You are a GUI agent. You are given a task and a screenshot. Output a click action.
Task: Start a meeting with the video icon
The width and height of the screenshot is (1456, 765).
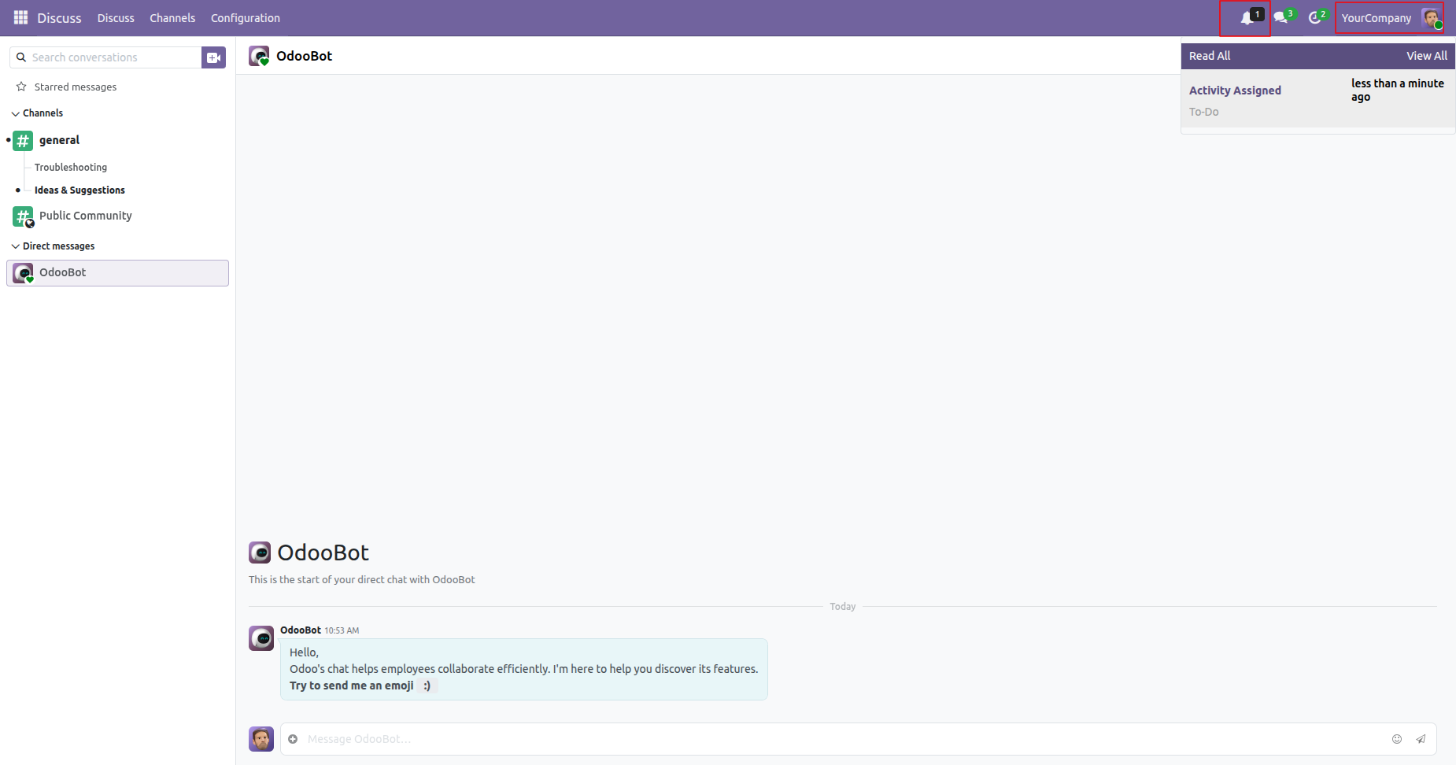213,57
